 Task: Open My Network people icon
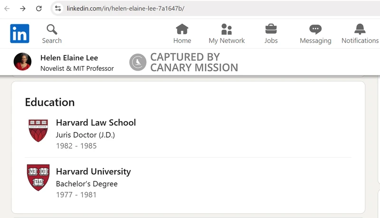227,29
